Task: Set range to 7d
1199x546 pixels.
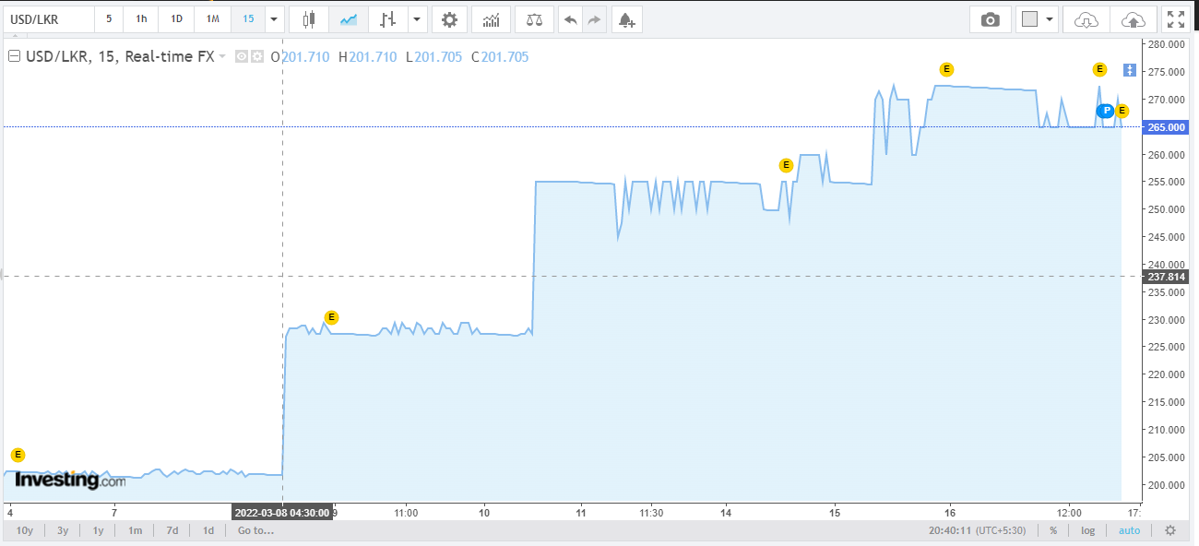Action: click(172, 530)
